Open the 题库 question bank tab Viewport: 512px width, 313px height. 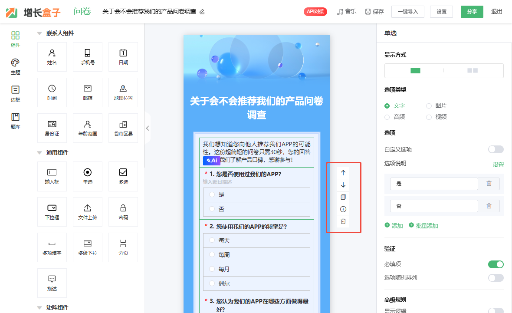tap(15, 121)
